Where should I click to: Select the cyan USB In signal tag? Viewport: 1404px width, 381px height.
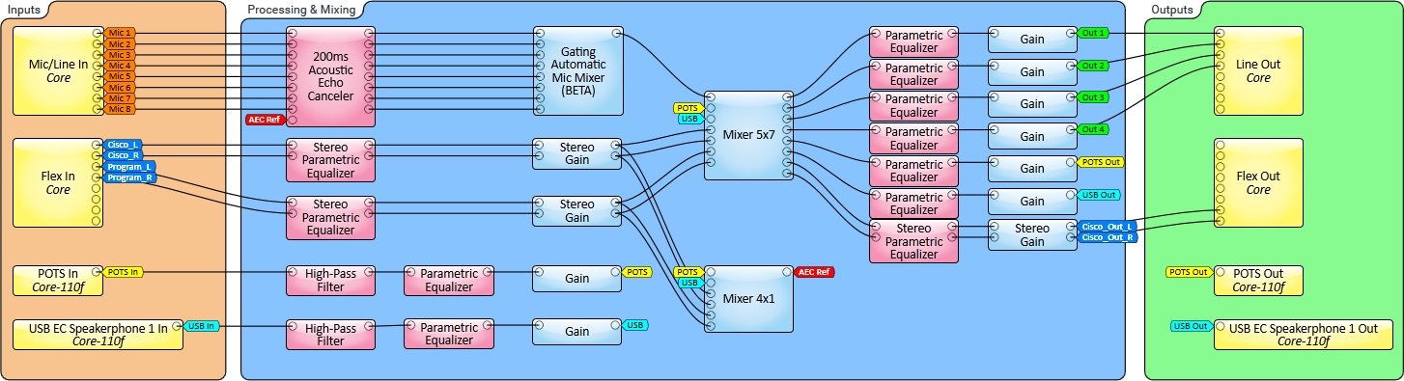point(202,326)
